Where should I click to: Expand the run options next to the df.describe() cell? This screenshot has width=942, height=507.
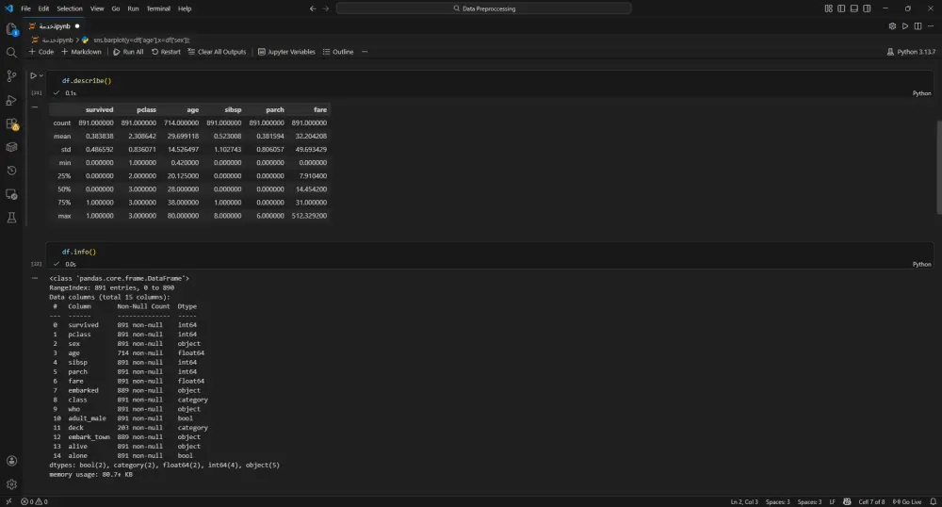(41, 75)
